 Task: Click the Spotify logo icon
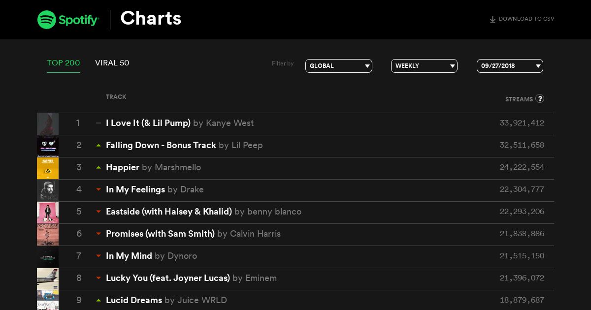[x=47, y=20]
